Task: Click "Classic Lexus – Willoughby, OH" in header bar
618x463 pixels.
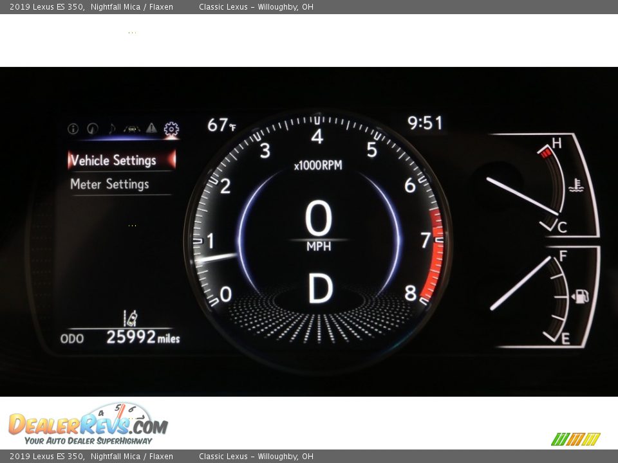Action: pos(256,6)
